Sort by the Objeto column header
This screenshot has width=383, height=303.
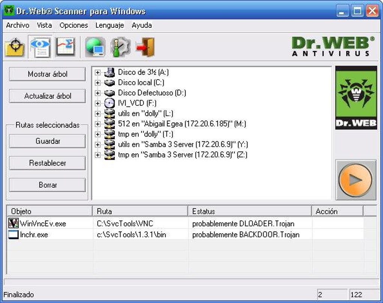pyautogui.click(x=50, y=211)
